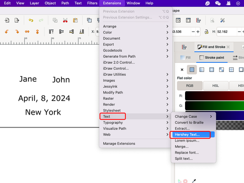The height and width of the screenshot is (183, 244).
Task: Expand the Document submenu
Action: tap(136, 39)
